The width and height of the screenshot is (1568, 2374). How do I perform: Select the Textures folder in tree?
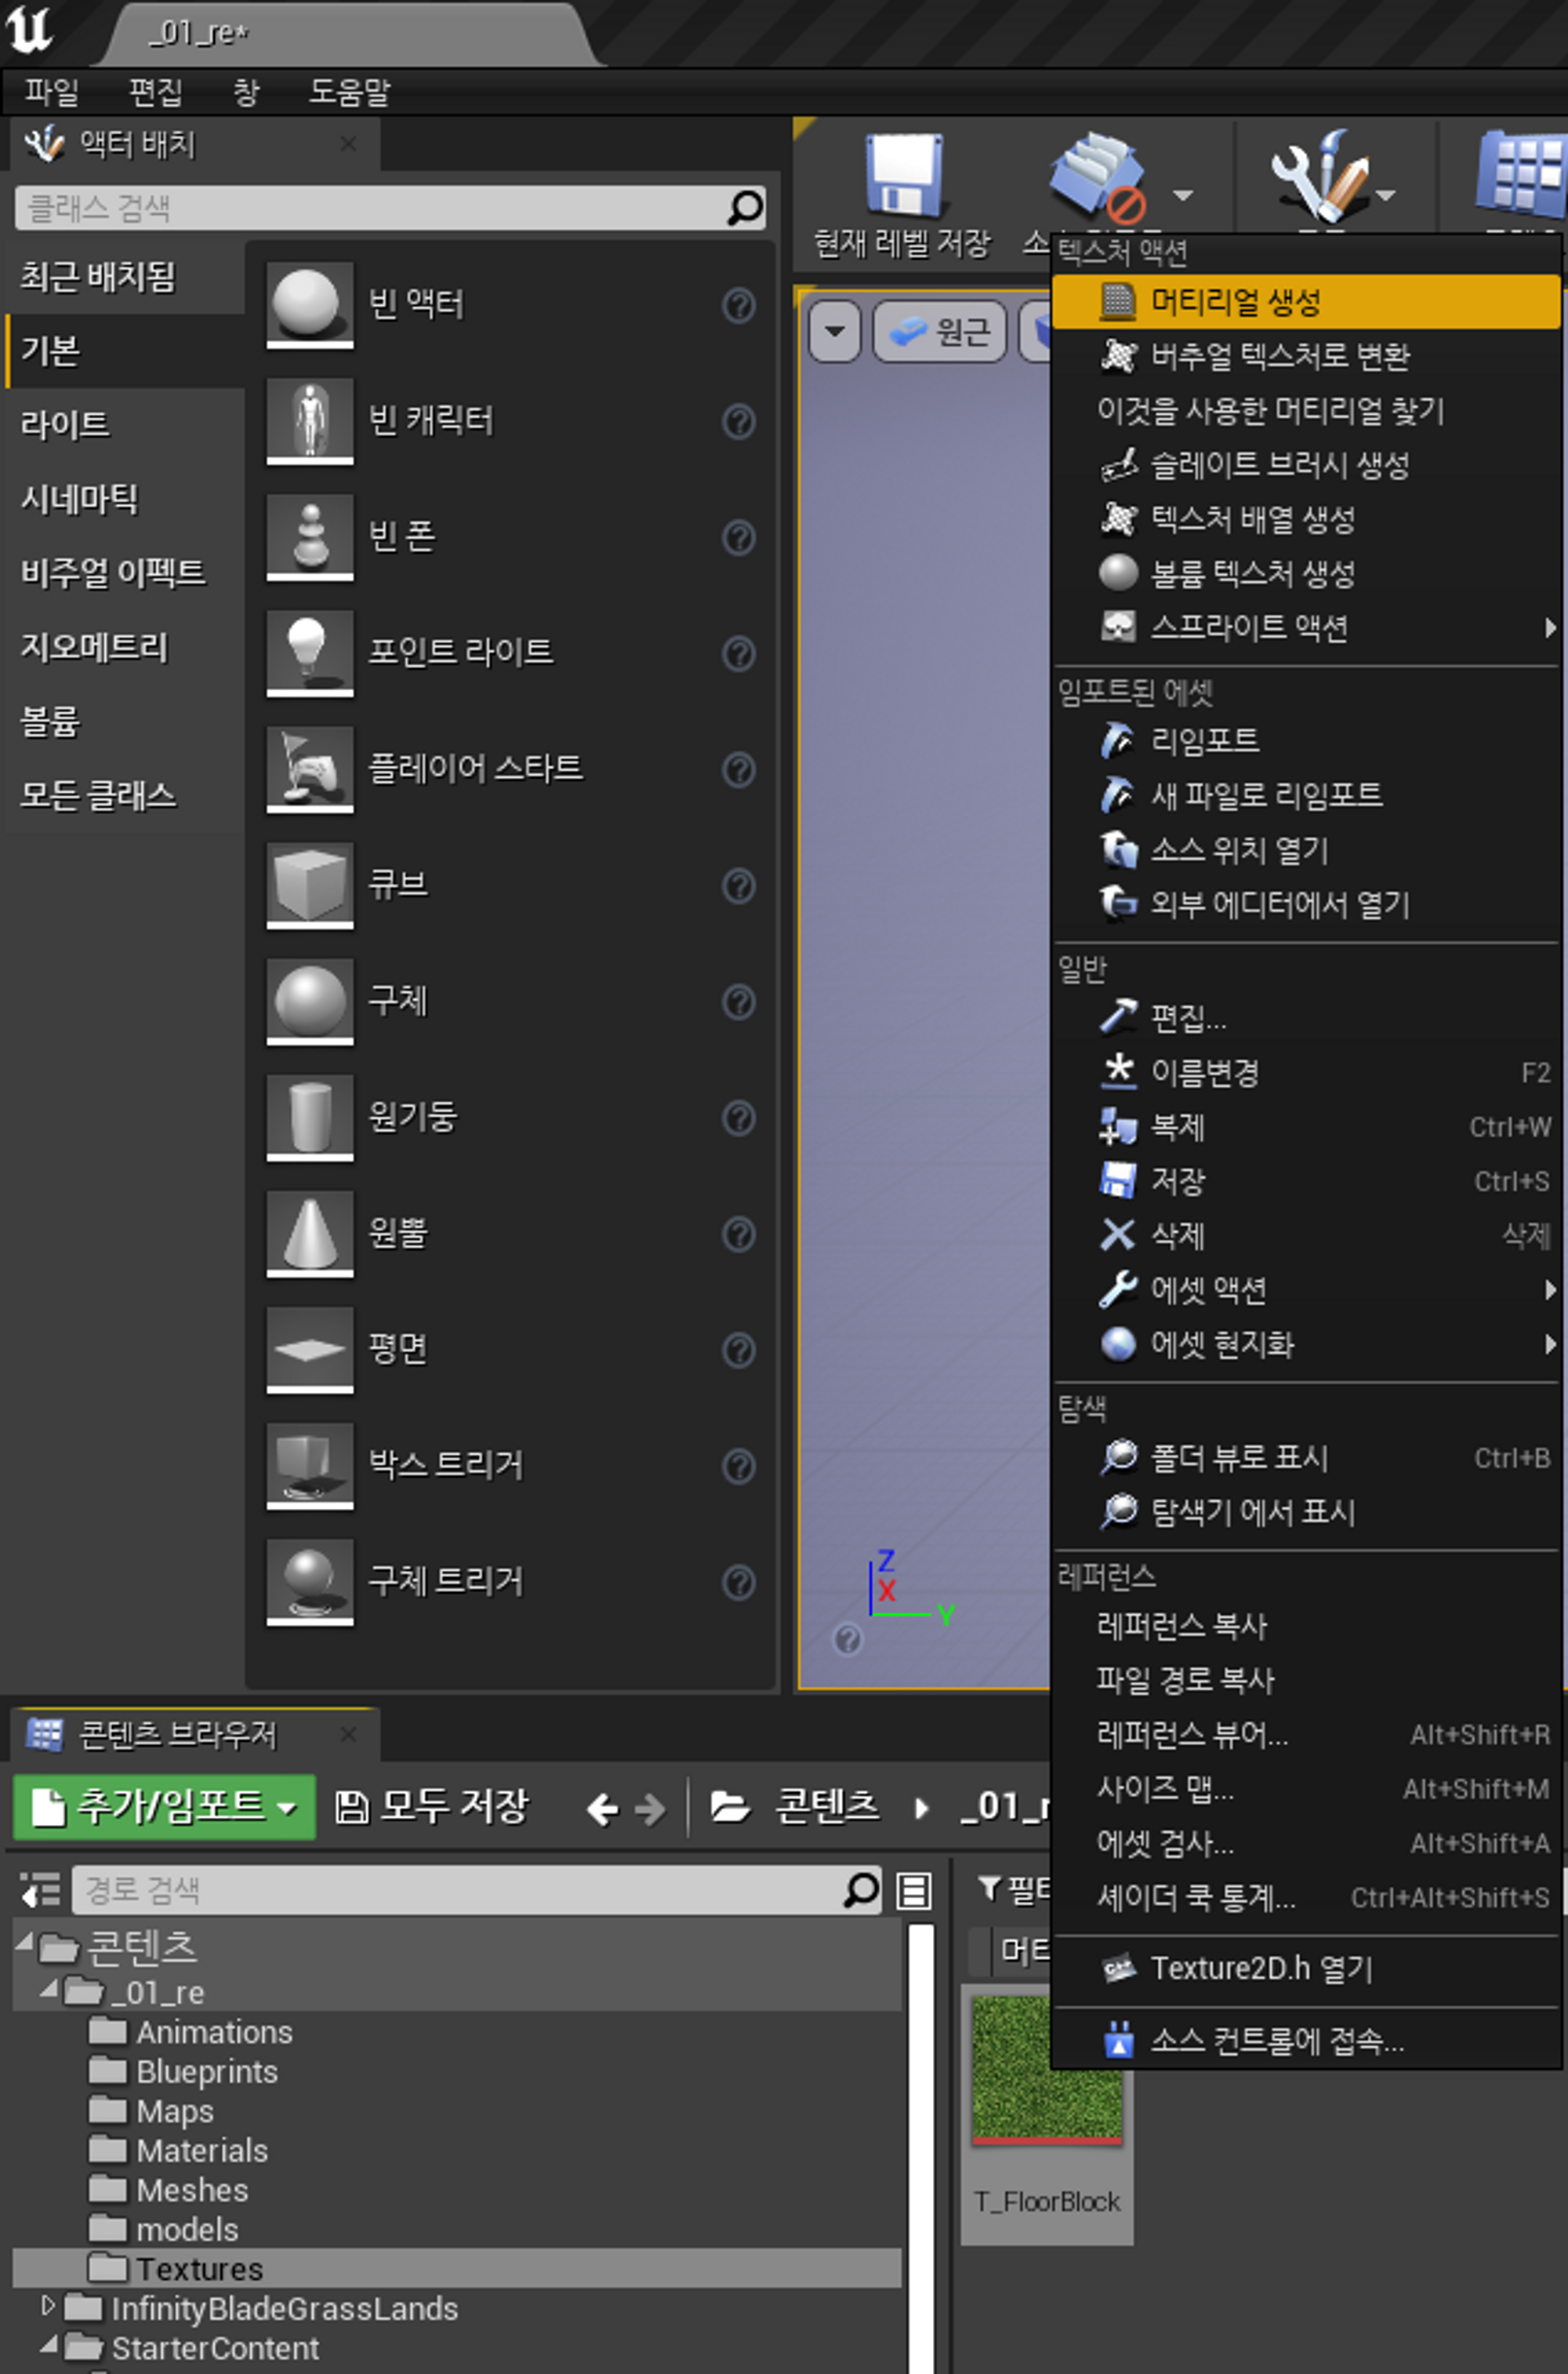tap(456, 2267)
